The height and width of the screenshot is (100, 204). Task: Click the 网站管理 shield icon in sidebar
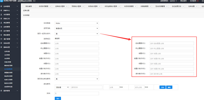click(1, 35)
